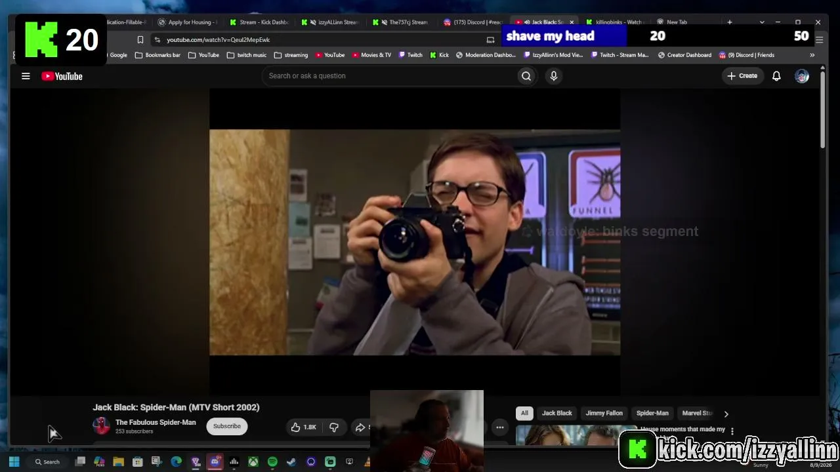Click the YouTube search input field
The image size is (840, 472).
(x=389, y=76)
